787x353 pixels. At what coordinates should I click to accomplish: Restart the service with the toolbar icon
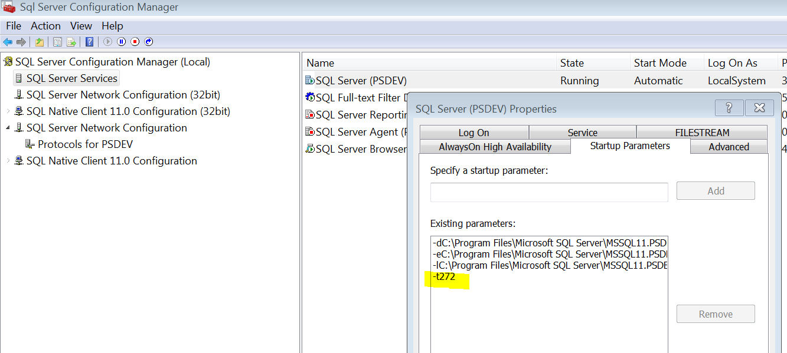(149, 42)
